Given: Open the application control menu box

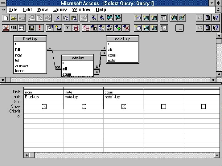Looking at the screenshot, I should tap(3, 3).
